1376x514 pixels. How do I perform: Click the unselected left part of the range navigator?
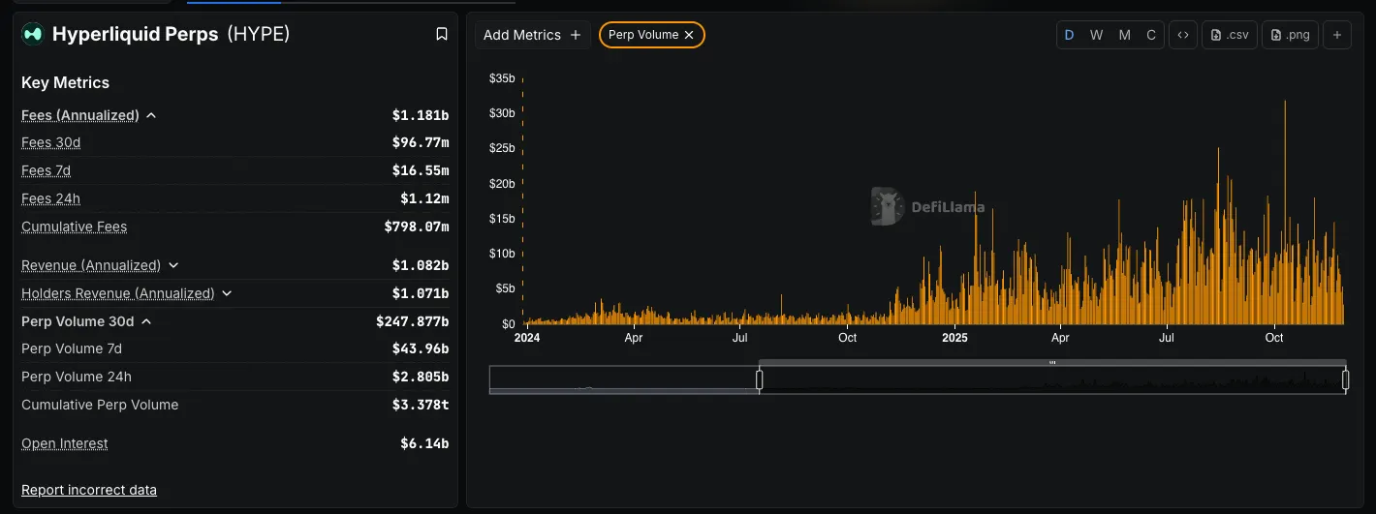624,380
